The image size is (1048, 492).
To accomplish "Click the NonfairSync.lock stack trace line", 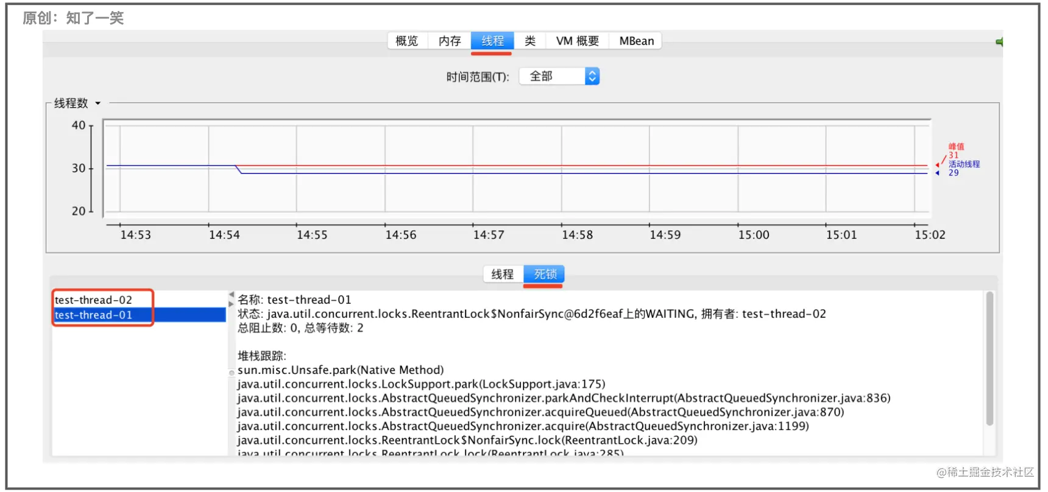I will click(x=467, y=440).
